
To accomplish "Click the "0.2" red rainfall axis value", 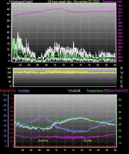I will pos(12,137).
